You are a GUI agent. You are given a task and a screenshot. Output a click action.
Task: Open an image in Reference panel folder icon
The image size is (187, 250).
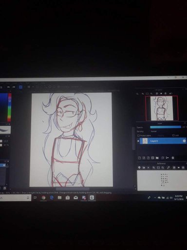pyautogui.click(x=144, y=167)
